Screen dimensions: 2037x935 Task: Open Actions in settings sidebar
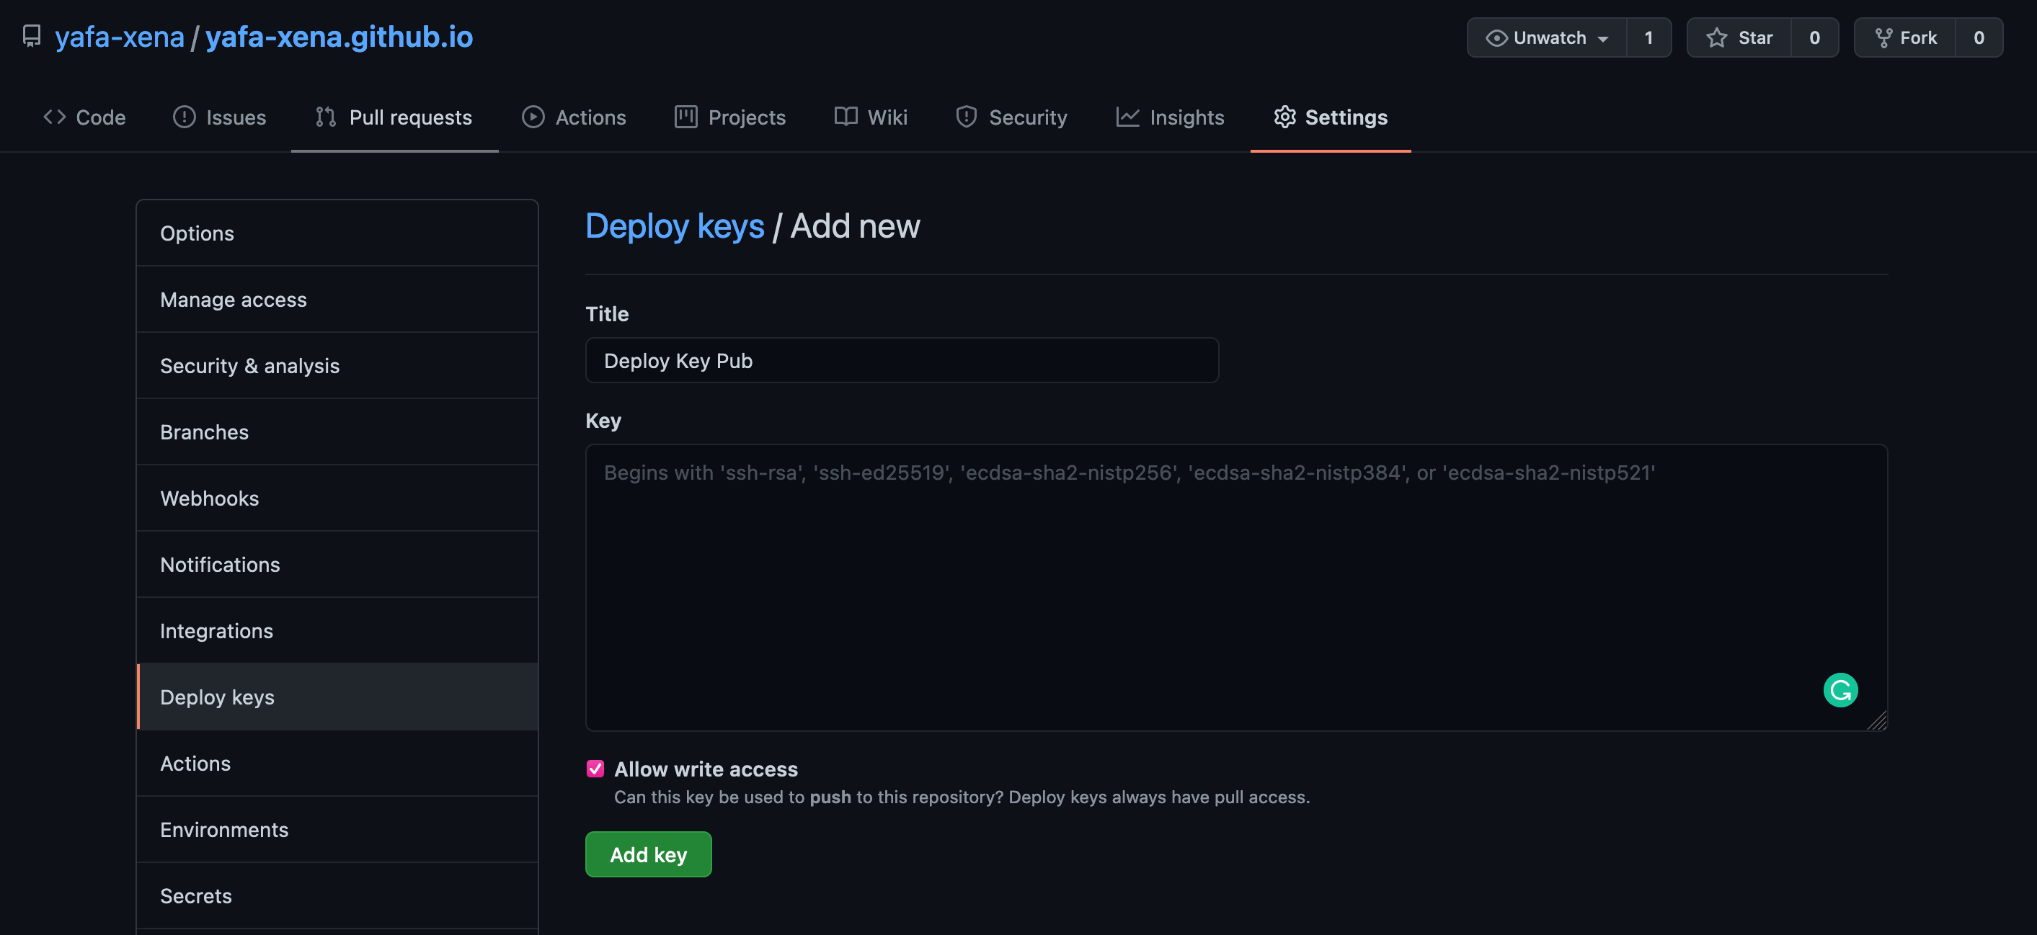point(337,764)
